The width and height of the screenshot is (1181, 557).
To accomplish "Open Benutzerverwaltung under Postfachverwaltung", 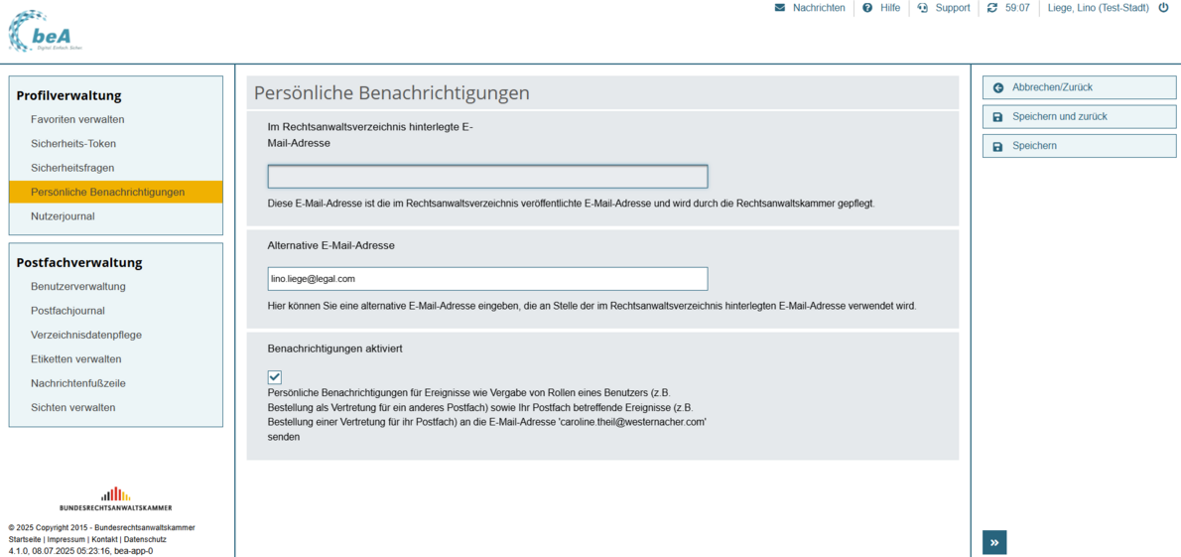I will [78, 287].
